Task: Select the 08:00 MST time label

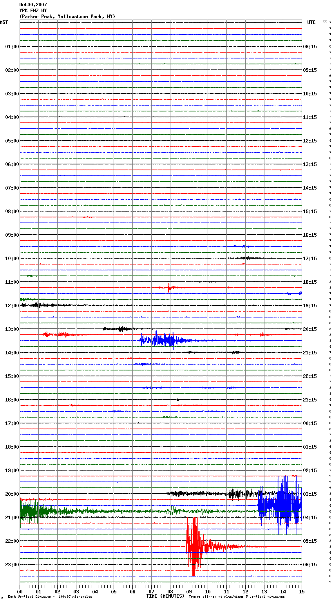Action: (12, 212)
